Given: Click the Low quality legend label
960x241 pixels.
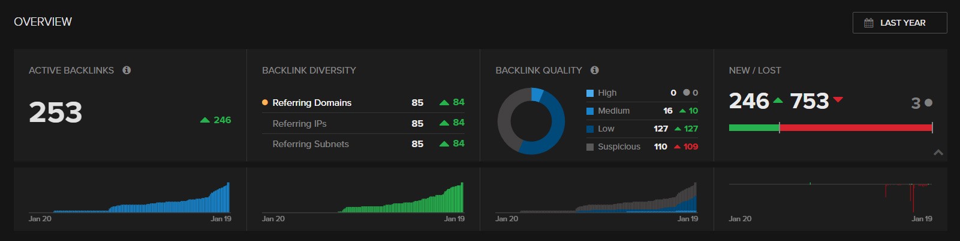Looking at the screenshot, I should point(606,129).
